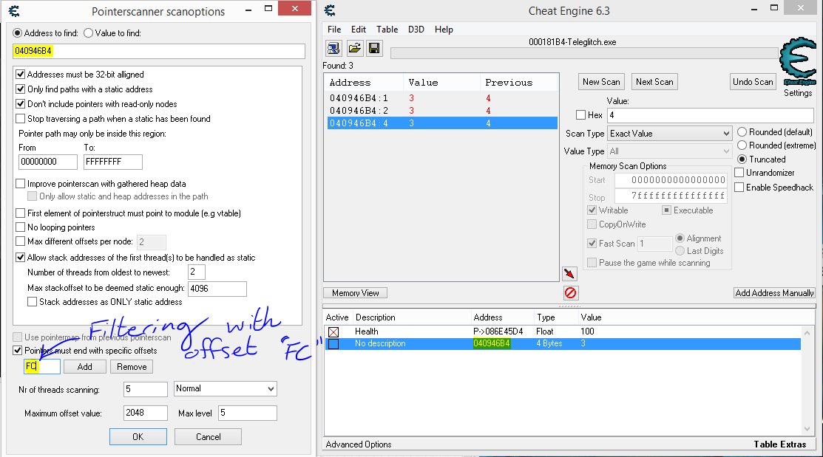The height and width of the screenshot is (457, 823).
Task: Click red arrow to add selected address
Action: pyautogui.click(x=569, y=274)
